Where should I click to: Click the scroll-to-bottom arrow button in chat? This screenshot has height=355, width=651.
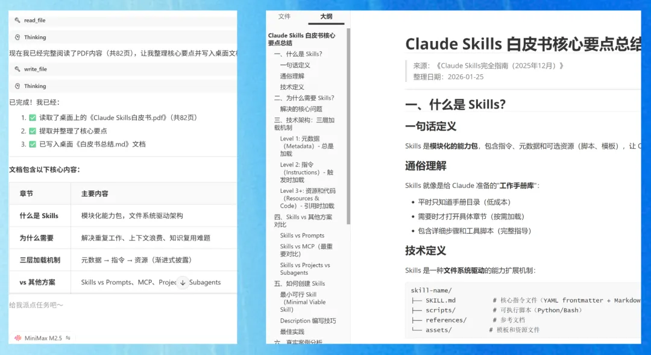click(x=183, y=282)
